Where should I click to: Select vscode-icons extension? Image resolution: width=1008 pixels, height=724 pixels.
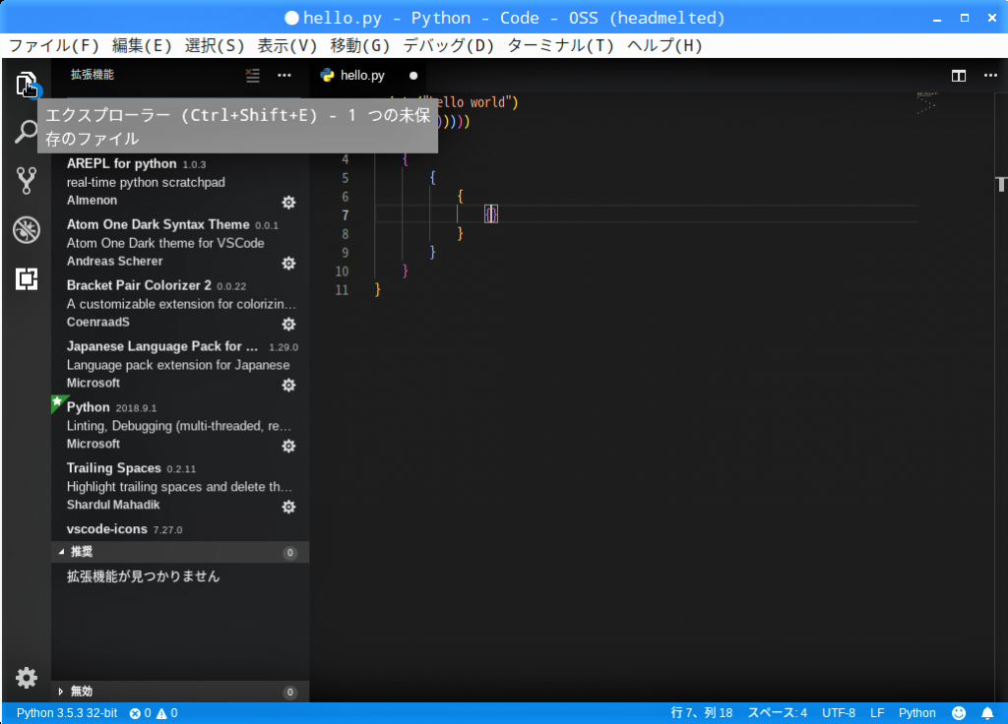point(181,529)
